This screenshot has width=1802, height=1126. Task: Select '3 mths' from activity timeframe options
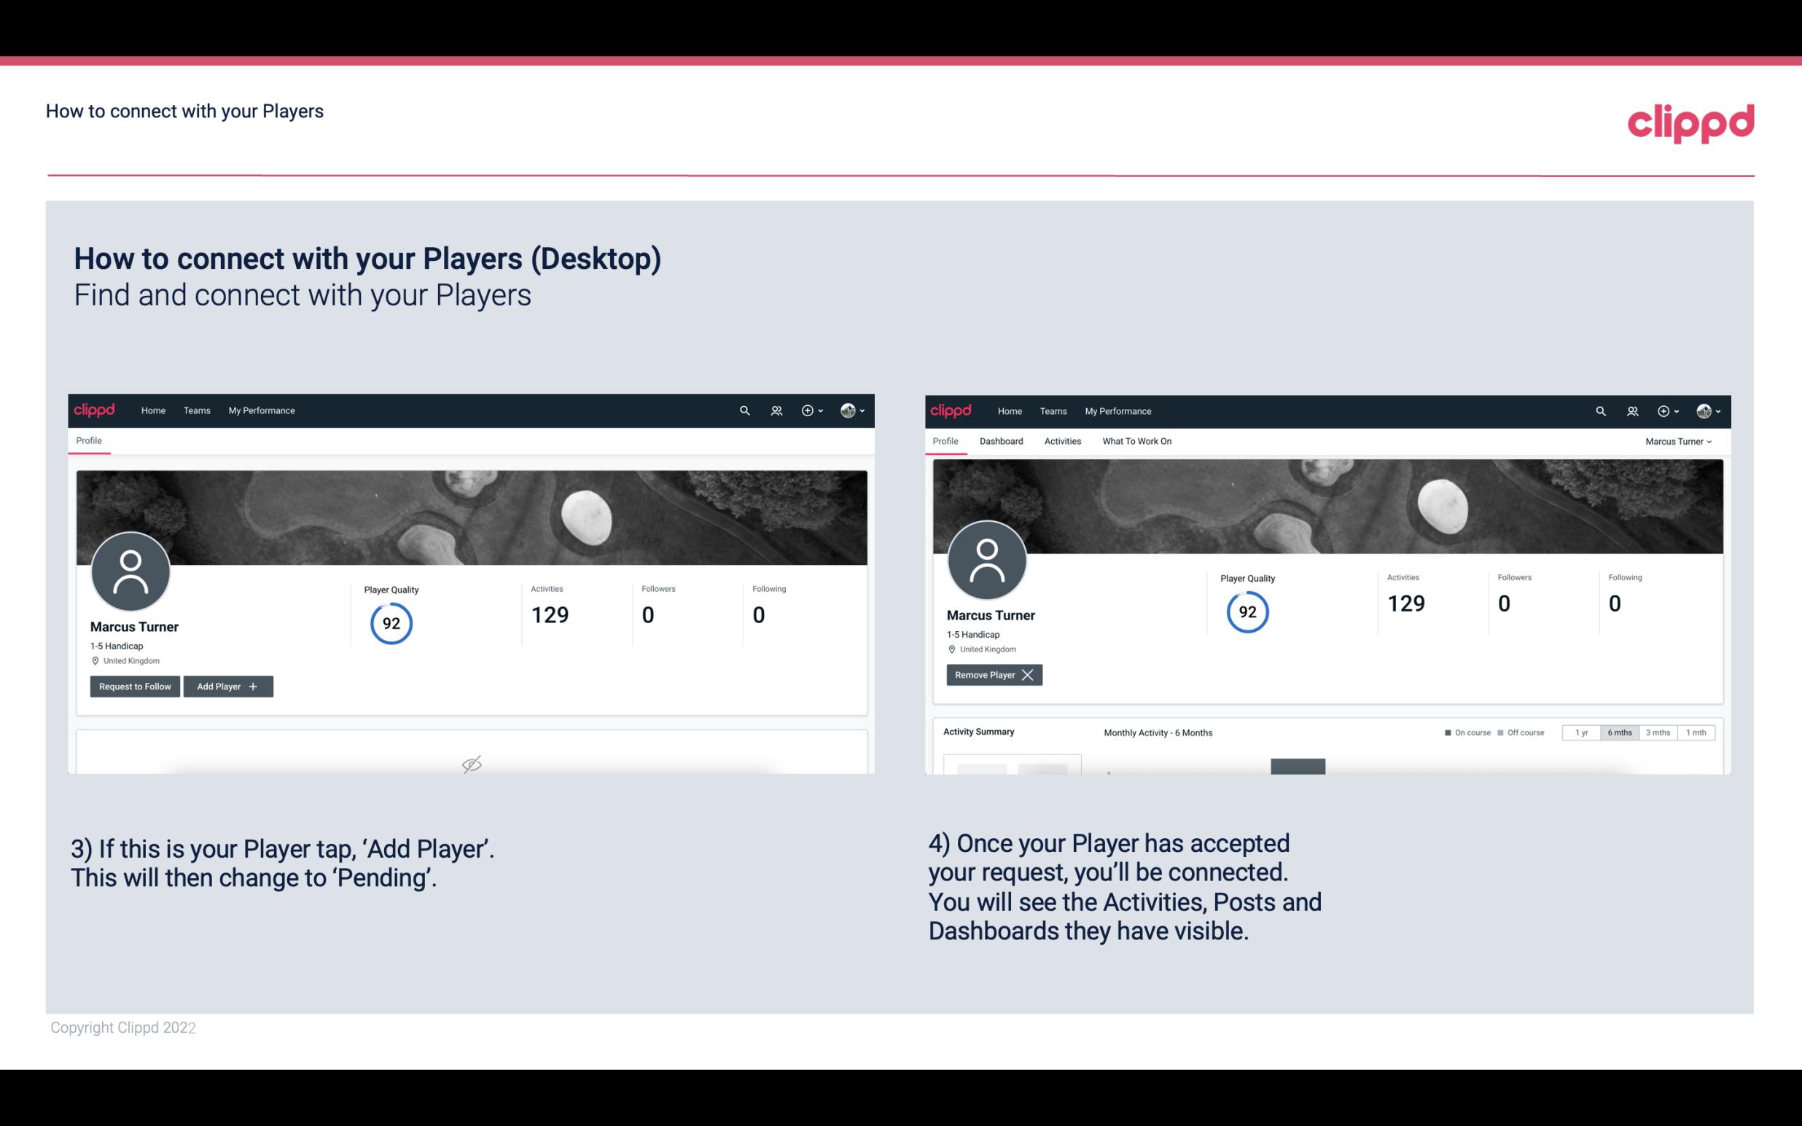pos(1657,732)
